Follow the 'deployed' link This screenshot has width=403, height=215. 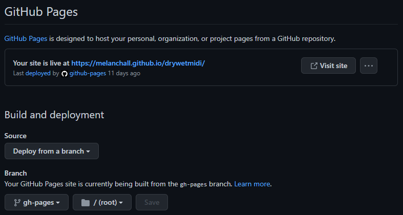pos(38,73)
